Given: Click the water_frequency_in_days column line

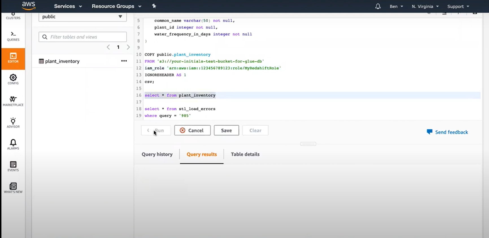Looking at the screenshot, I should tap(203, 34).
